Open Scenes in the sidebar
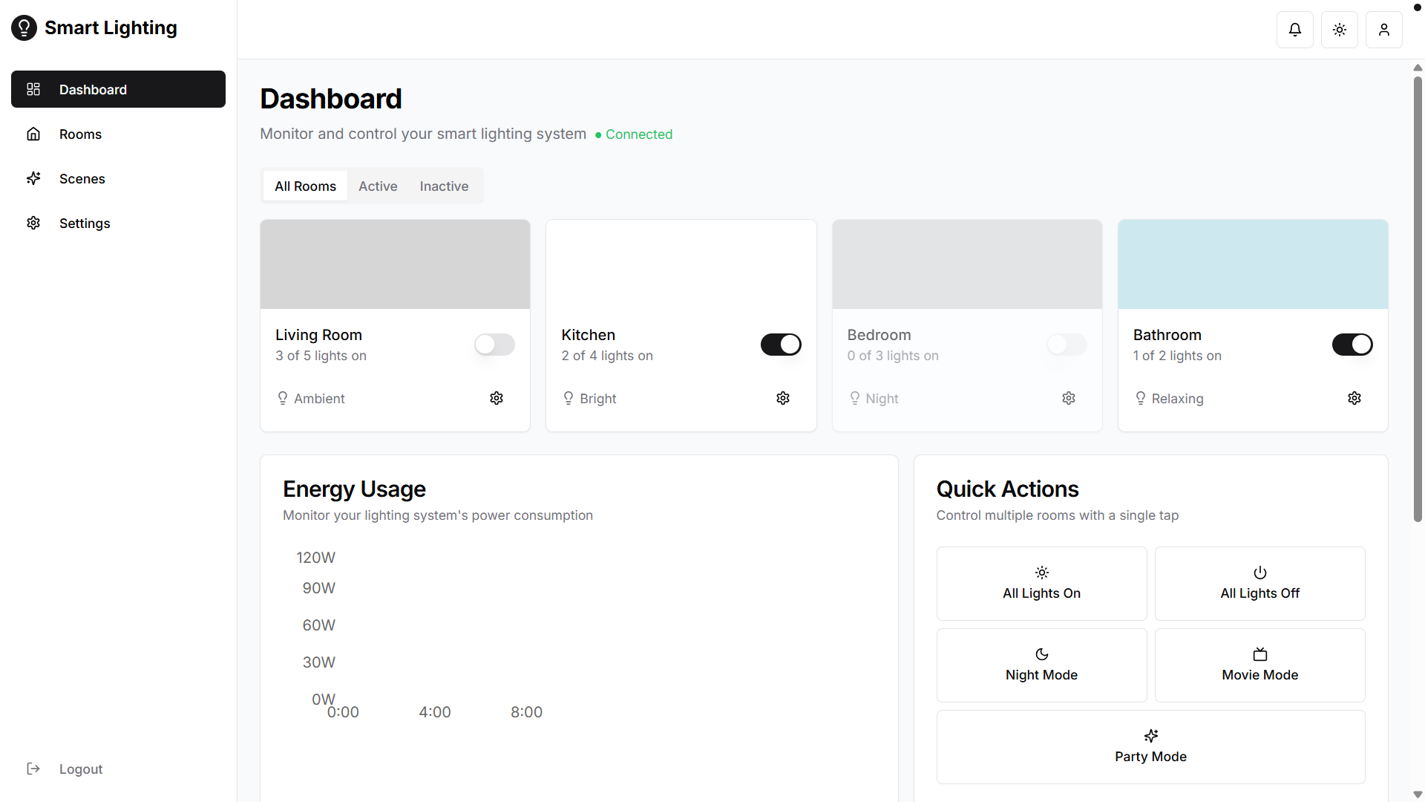This screenshot has width=1425, height=802. (x=82, y=179)
